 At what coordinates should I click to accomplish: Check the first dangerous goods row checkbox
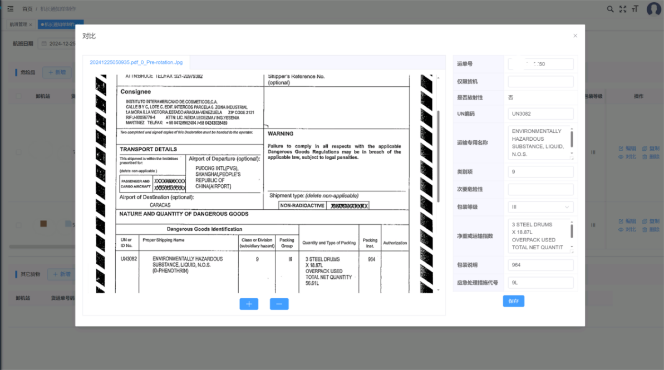(19, 152)
